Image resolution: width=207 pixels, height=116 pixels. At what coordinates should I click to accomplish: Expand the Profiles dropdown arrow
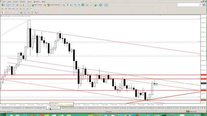(x=10, y=5)
